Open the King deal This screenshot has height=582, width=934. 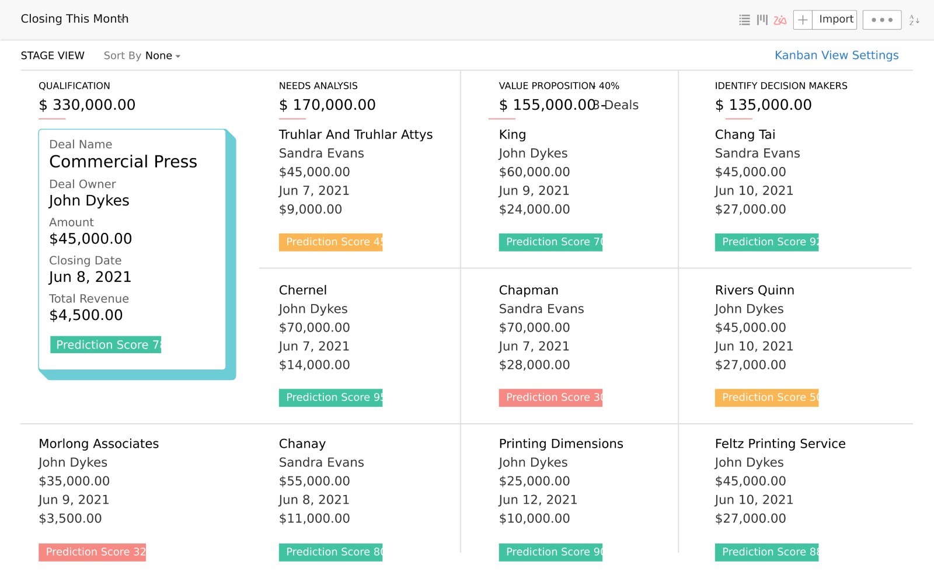pos(512,134)
